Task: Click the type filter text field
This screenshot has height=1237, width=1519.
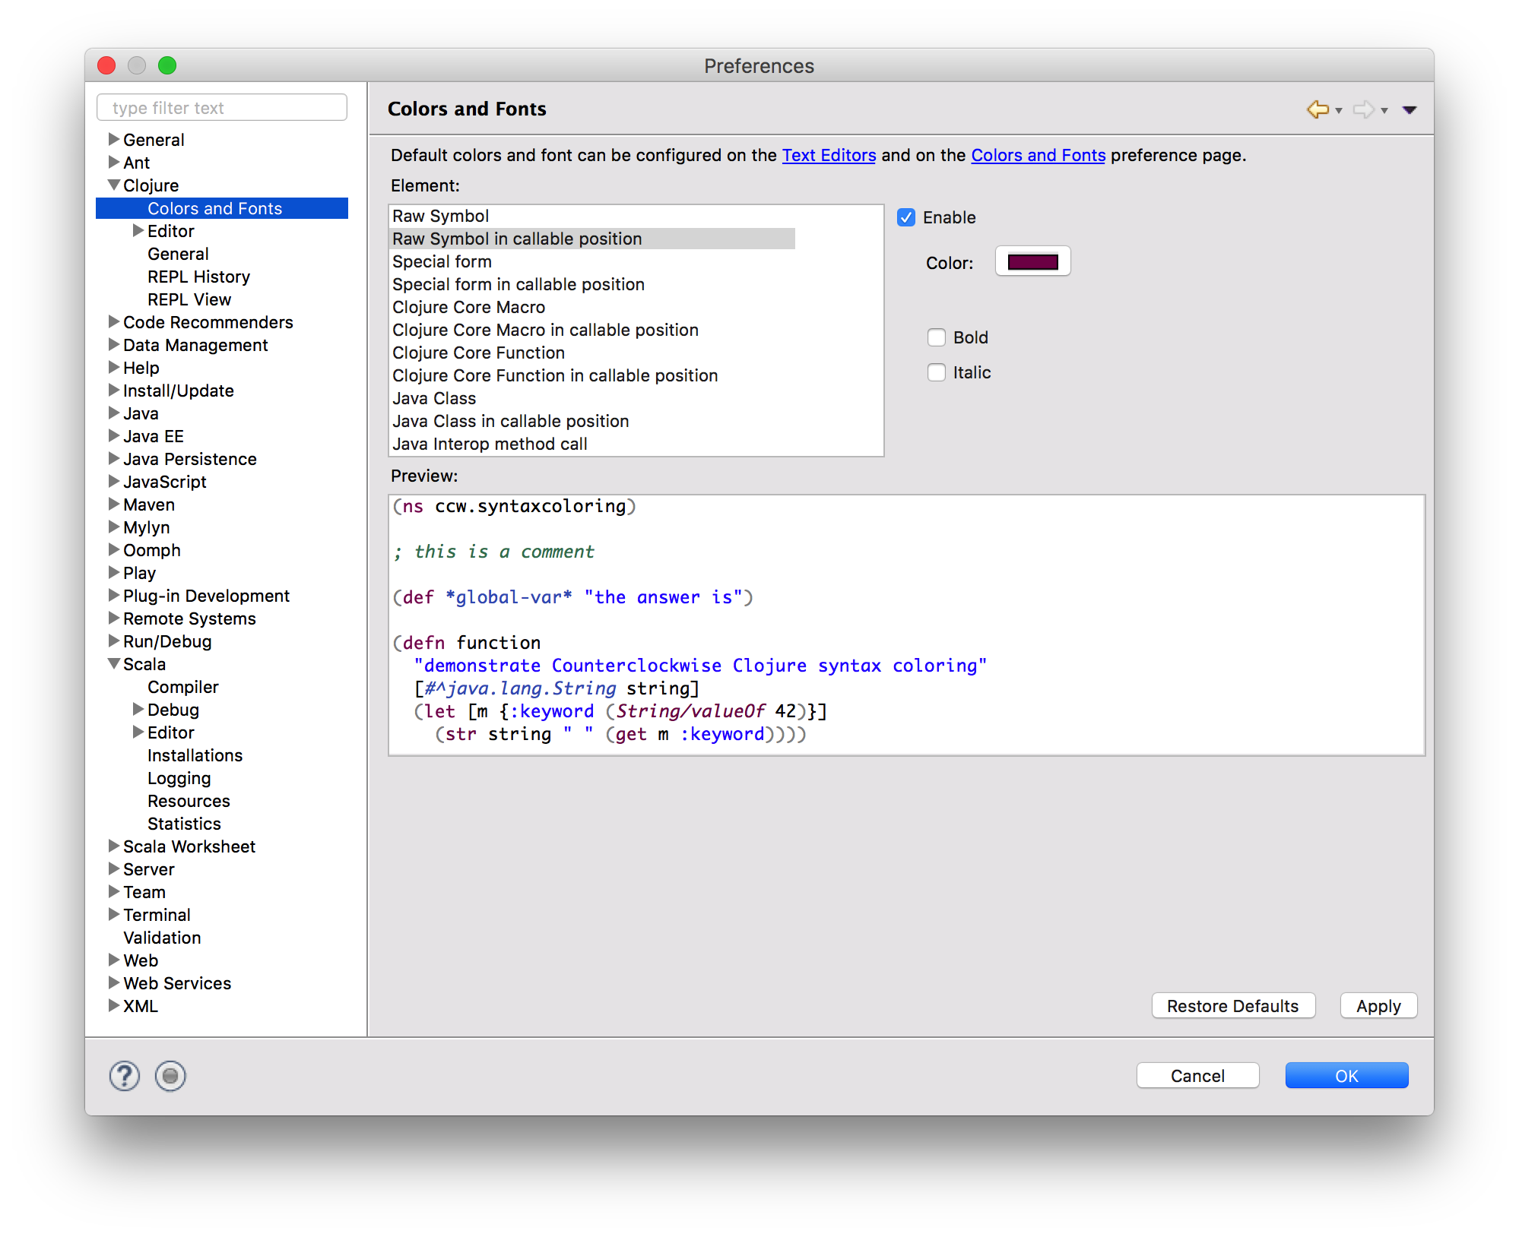Action: (222, 108)
